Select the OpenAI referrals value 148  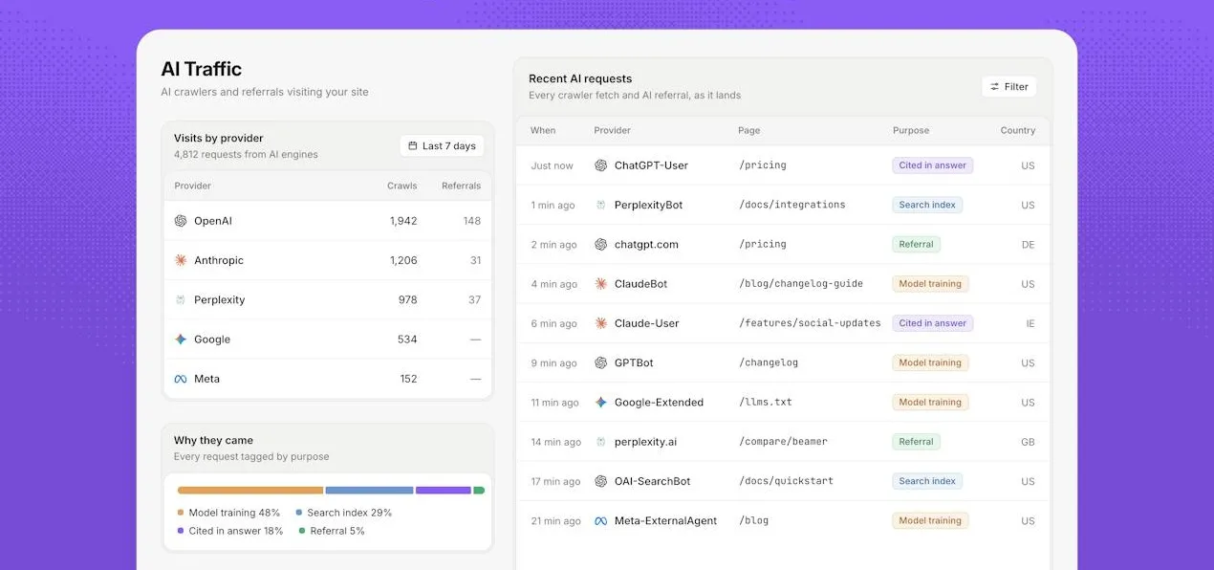[x=472, y=221]
